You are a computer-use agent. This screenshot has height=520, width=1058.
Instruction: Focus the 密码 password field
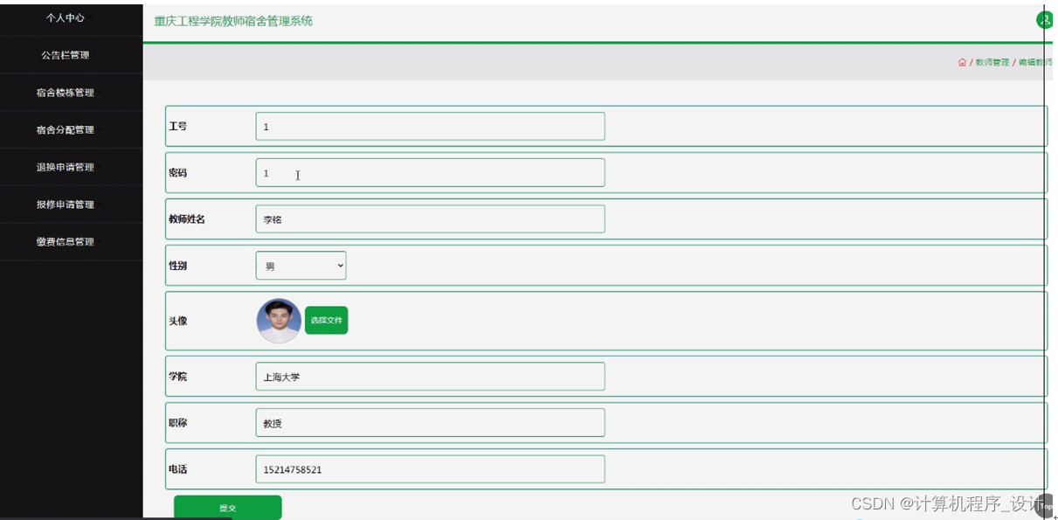coord(430,173)
